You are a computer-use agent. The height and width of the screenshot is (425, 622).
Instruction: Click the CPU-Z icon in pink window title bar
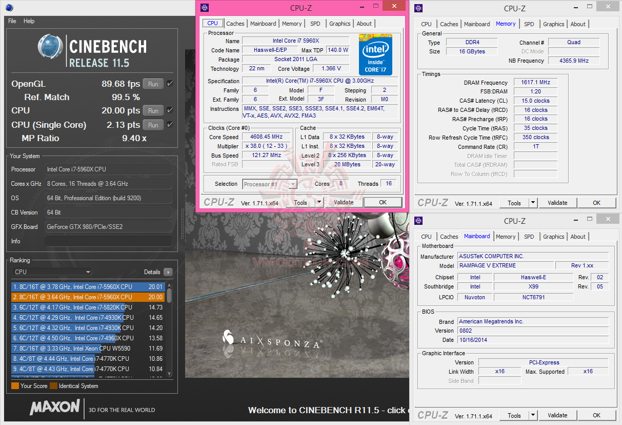tap(204, 8)
